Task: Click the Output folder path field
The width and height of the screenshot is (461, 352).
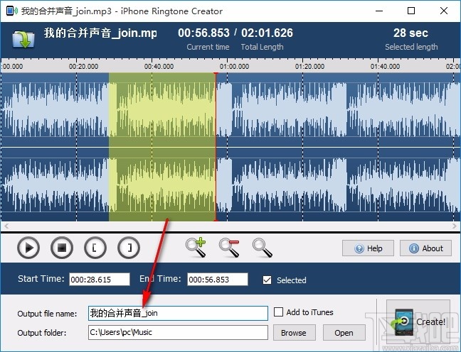Action: 178,332
